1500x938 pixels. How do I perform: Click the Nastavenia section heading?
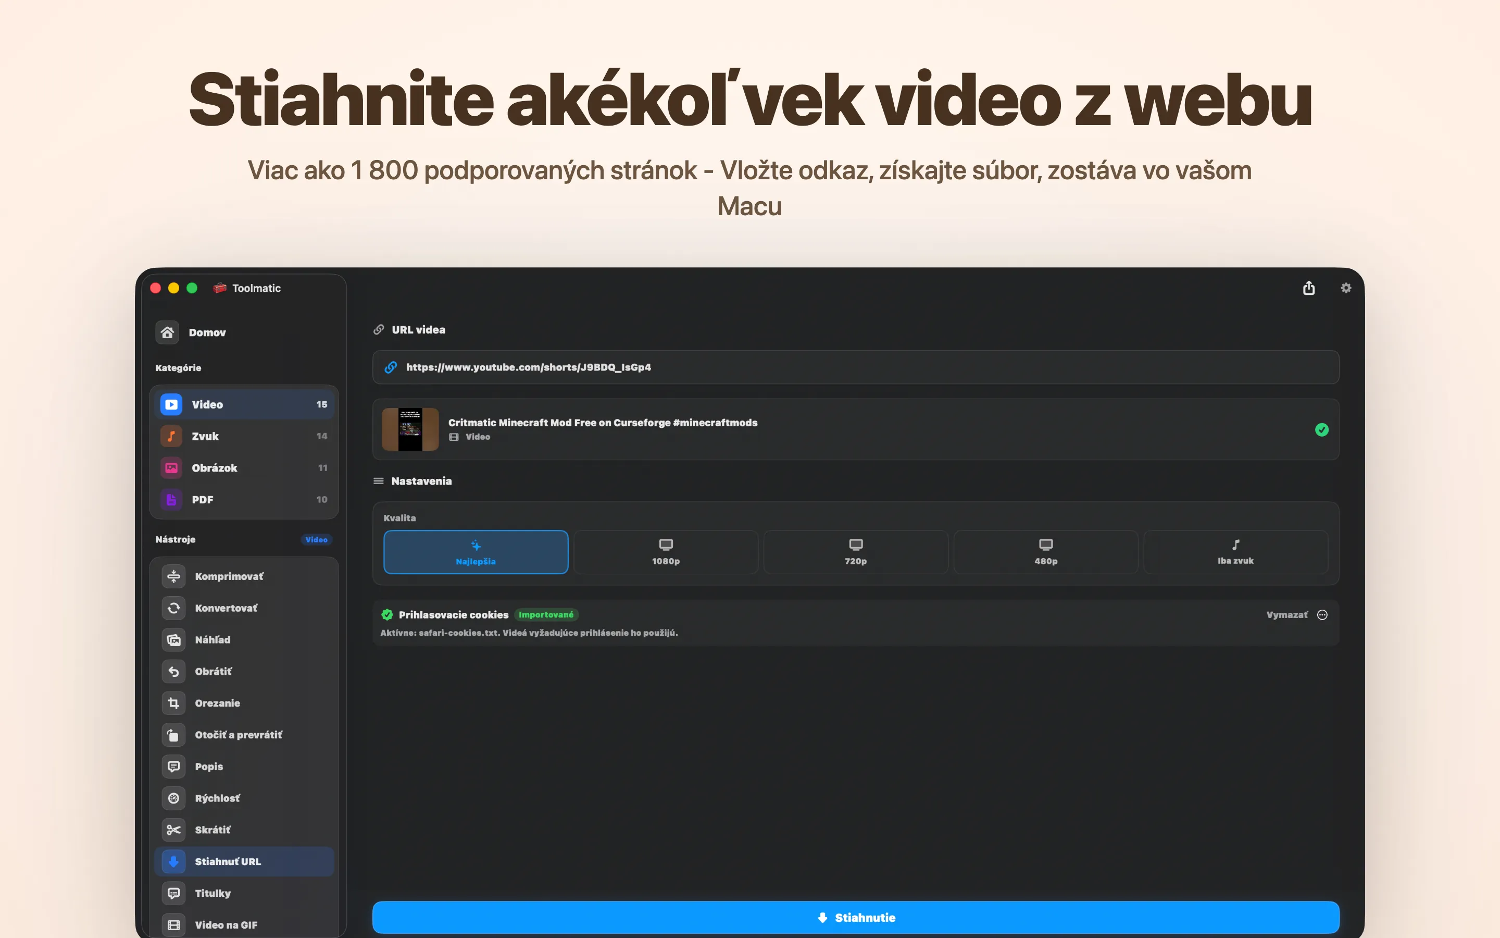[421, 481]
